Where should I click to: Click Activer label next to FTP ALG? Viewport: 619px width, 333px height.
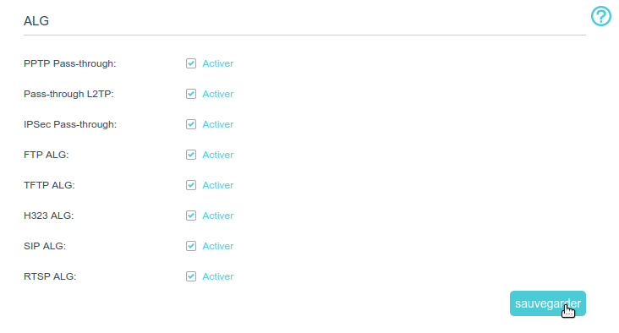[218, 155]
